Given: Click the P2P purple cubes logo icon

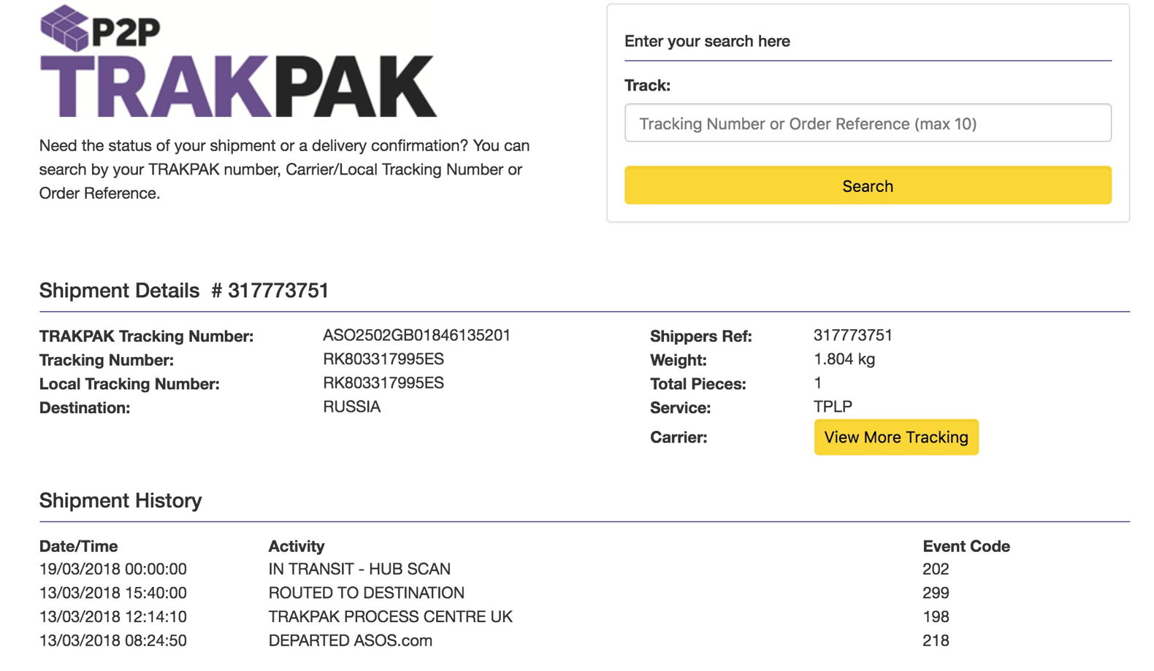Looking at the screenshot, I should coord(64,28).
